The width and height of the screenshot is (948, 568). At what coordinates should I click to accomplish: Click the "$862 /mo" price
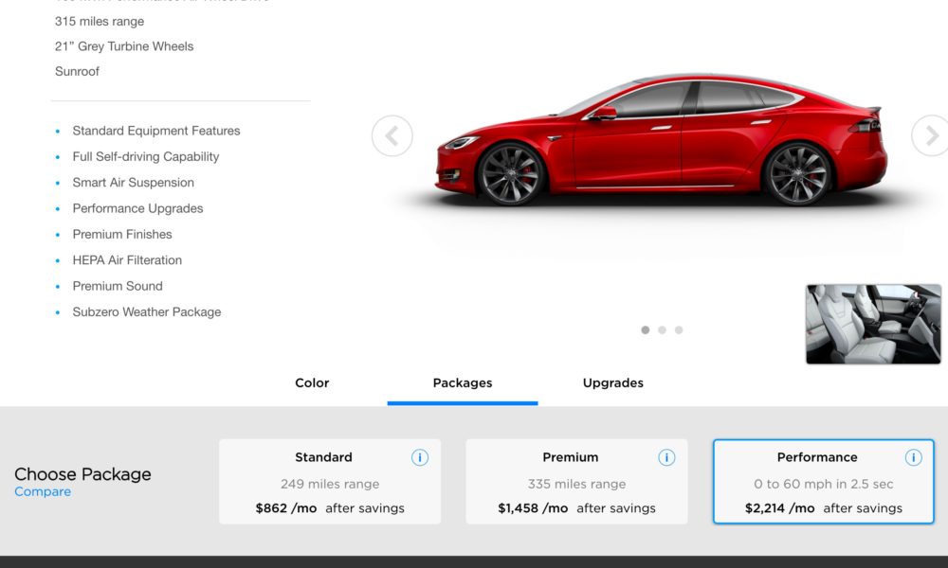[286, 508]
